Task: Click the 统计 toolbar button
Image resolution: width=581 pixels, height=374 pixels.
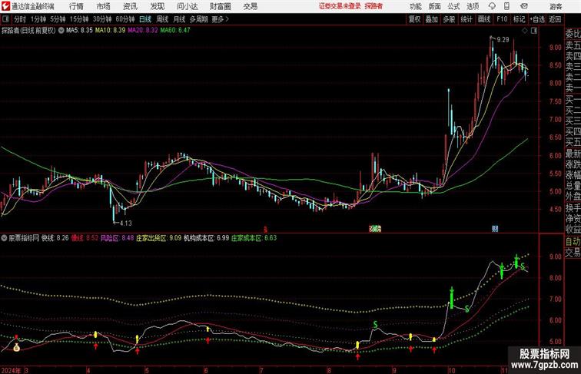Action: [466, 19]
